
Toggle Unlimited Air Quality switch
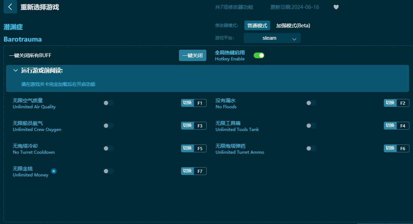pos(108,103)
